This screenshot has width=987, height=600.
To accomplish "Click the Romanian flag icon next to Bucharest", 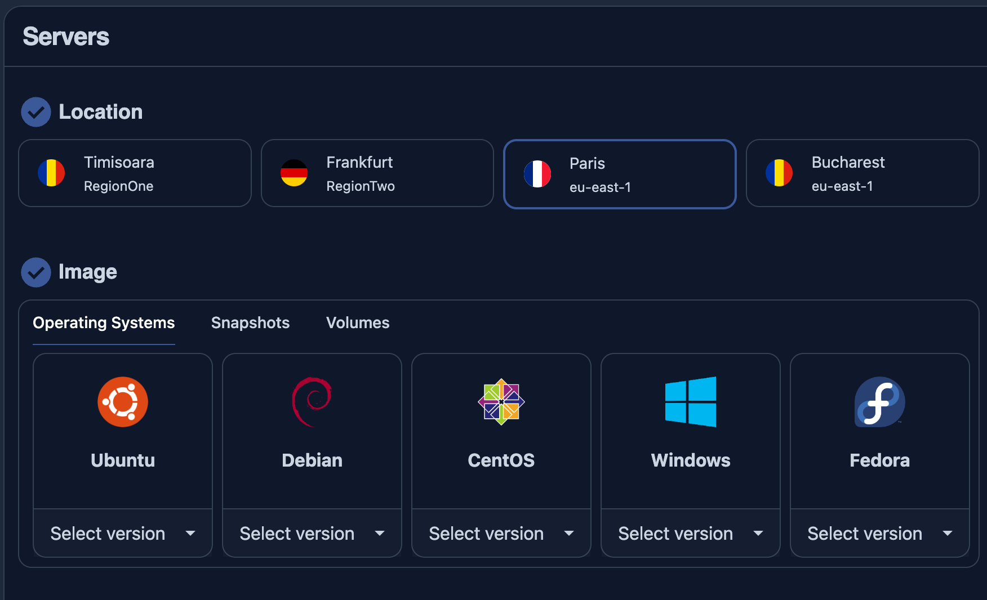I will click(x=779, y=173).
